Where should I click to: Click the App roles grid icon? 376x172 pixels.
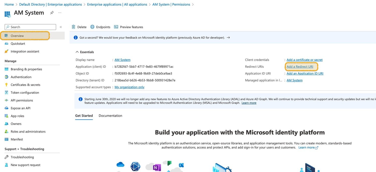pos(7,116)
